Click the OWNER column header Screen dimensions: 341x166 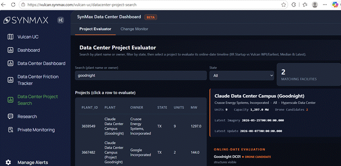pyautogui.click(x=137, y=107)
